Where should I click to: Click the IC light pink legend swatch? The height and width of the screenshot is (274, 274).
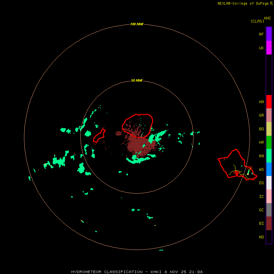pos(269,196)
